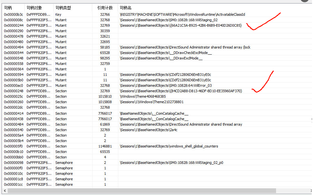This screenshot has width=313, height=196.
Task: Click the 句柄对象 column header
Action: coord(34,7)
